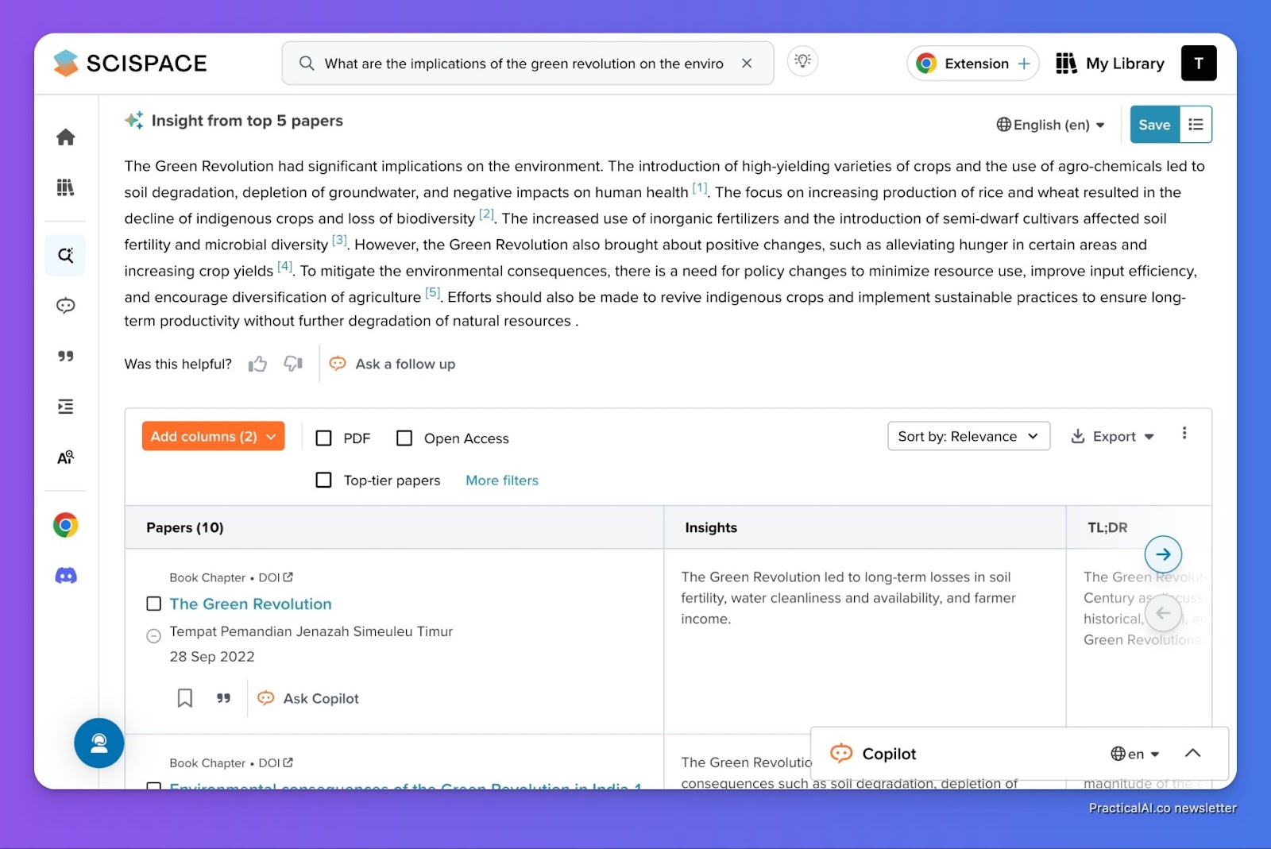Viewport: 1271px width, 849px height.
Task: Open the Export dropdown
Action: click(x=1112, y=436)
